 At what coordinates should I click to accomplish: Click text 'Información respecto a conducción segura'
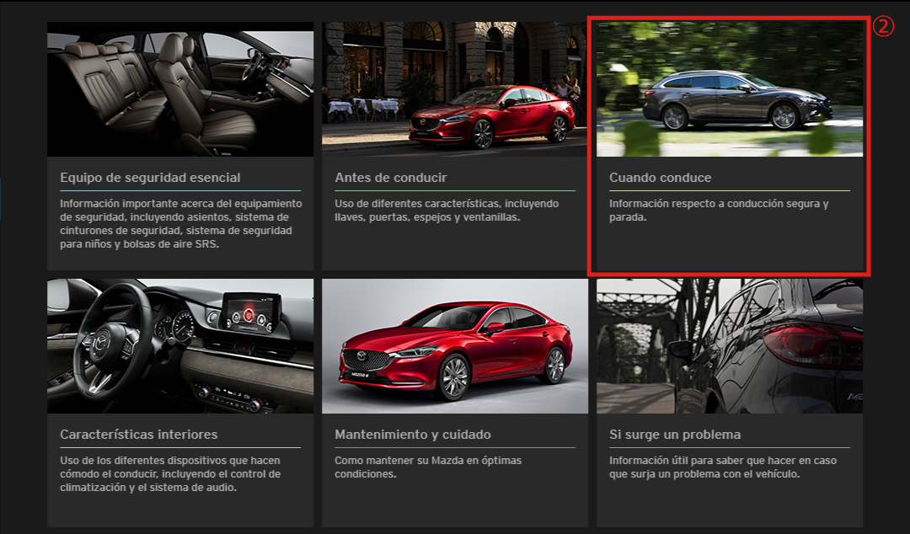click(715, 204)
